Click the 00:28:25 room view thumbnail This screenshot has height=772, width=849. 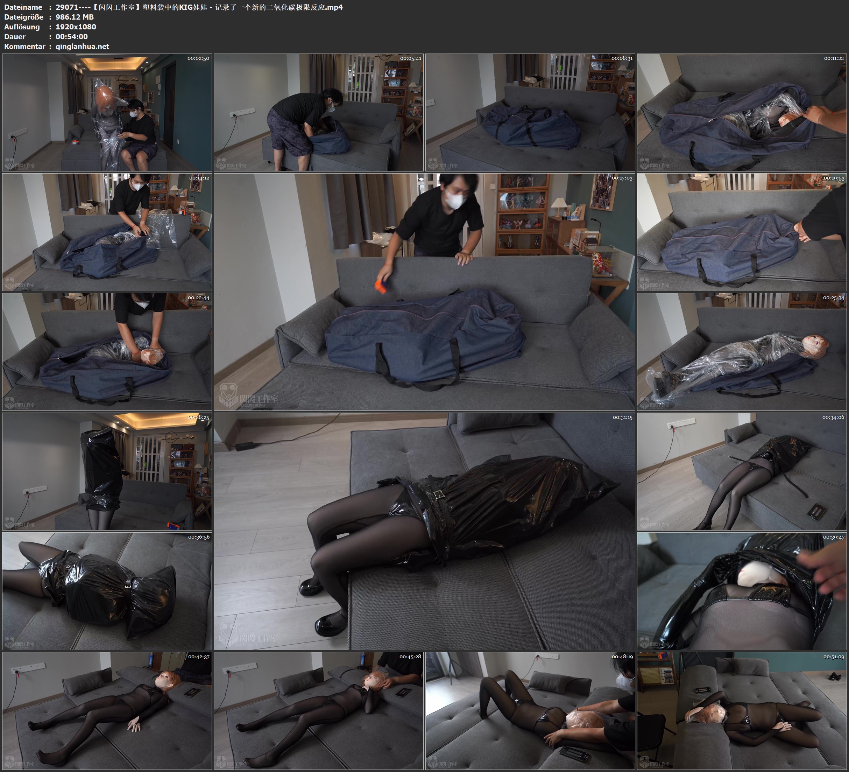pos(107,471)
